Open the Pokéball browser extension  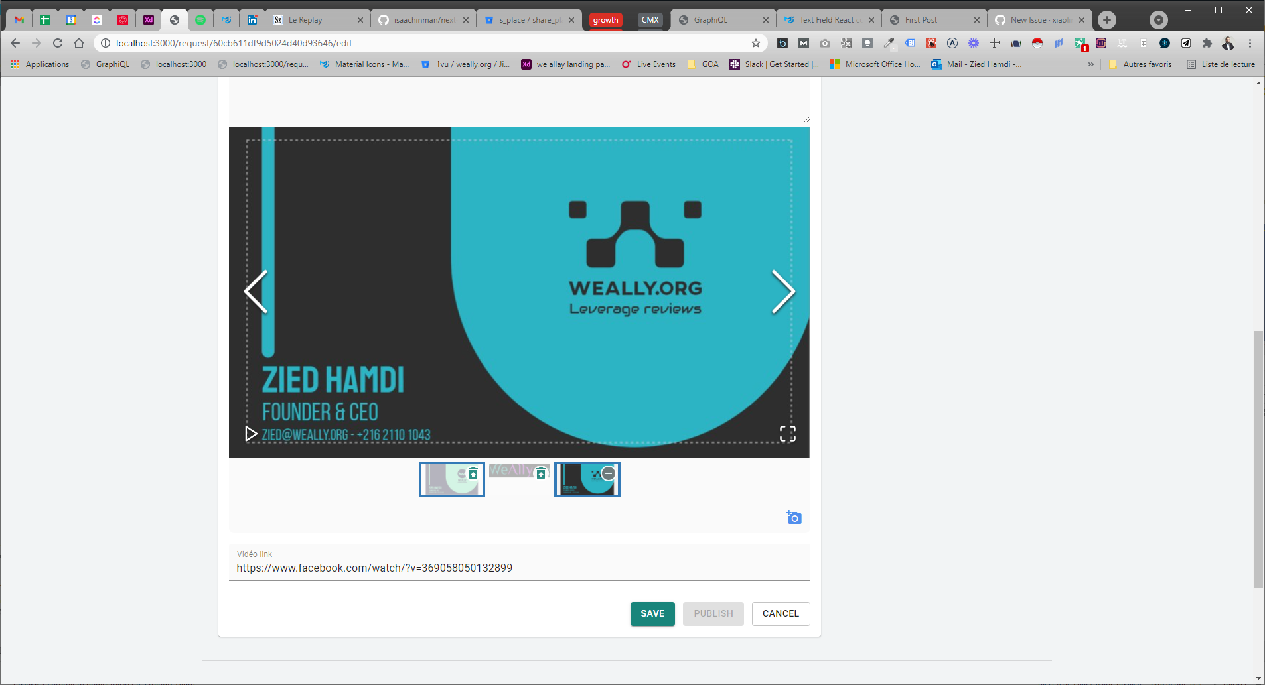pyautogui.click(x=1037, y=44)
